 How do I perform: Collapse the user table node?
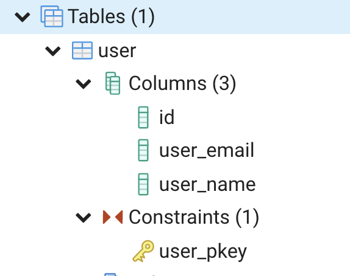click(53, 51)
